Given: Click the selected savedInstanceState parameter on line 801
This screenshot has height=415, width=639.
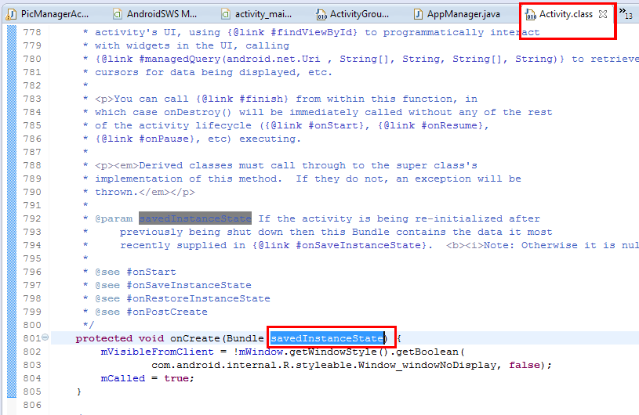Looking at the screenshot, I should (x=327, y=338).
